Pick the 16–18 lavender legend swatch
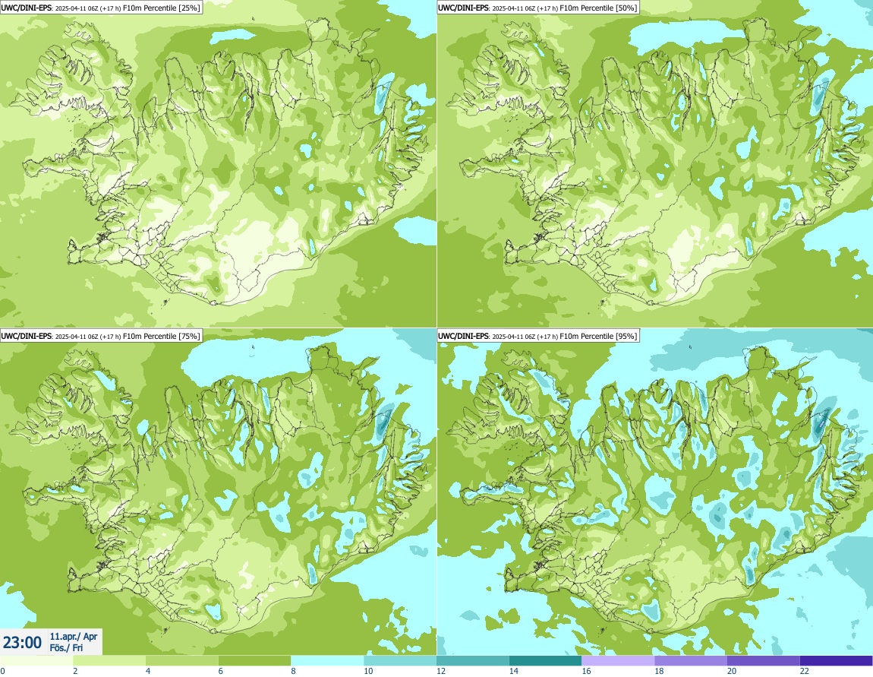Image resolution: width=873 pixels, height=677 pixels. click(618, 661)
